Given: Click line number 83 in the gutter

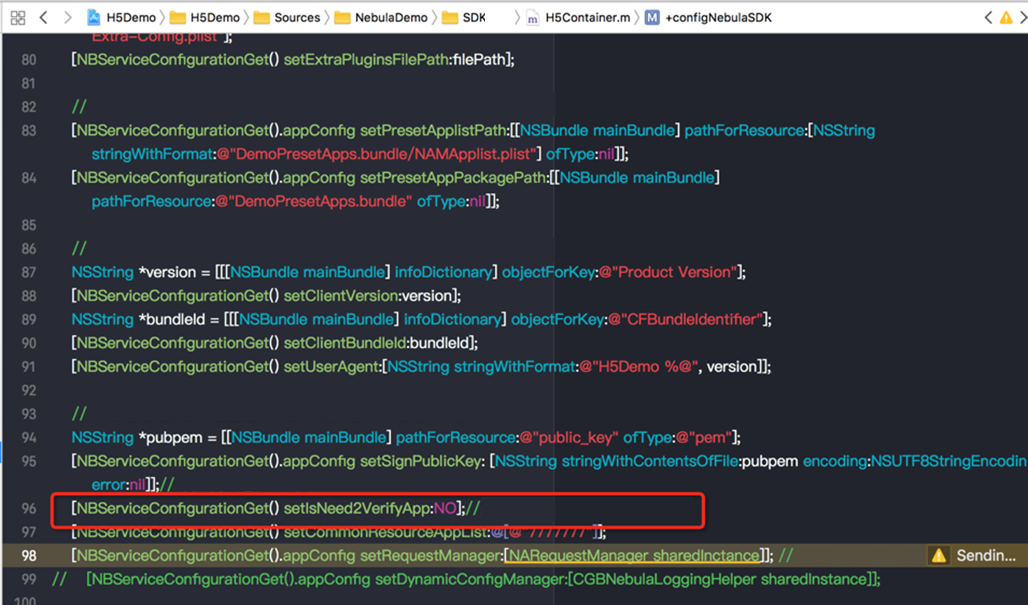Looking at the screenshot, I should (x=29, y=131).
